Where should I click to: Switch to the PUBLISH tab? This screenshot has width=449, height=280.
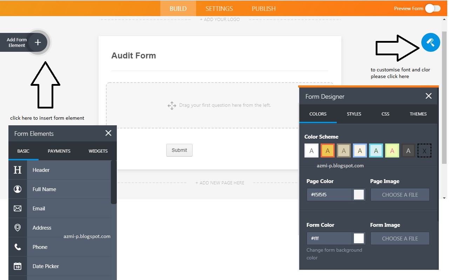(x=264, y=8)
